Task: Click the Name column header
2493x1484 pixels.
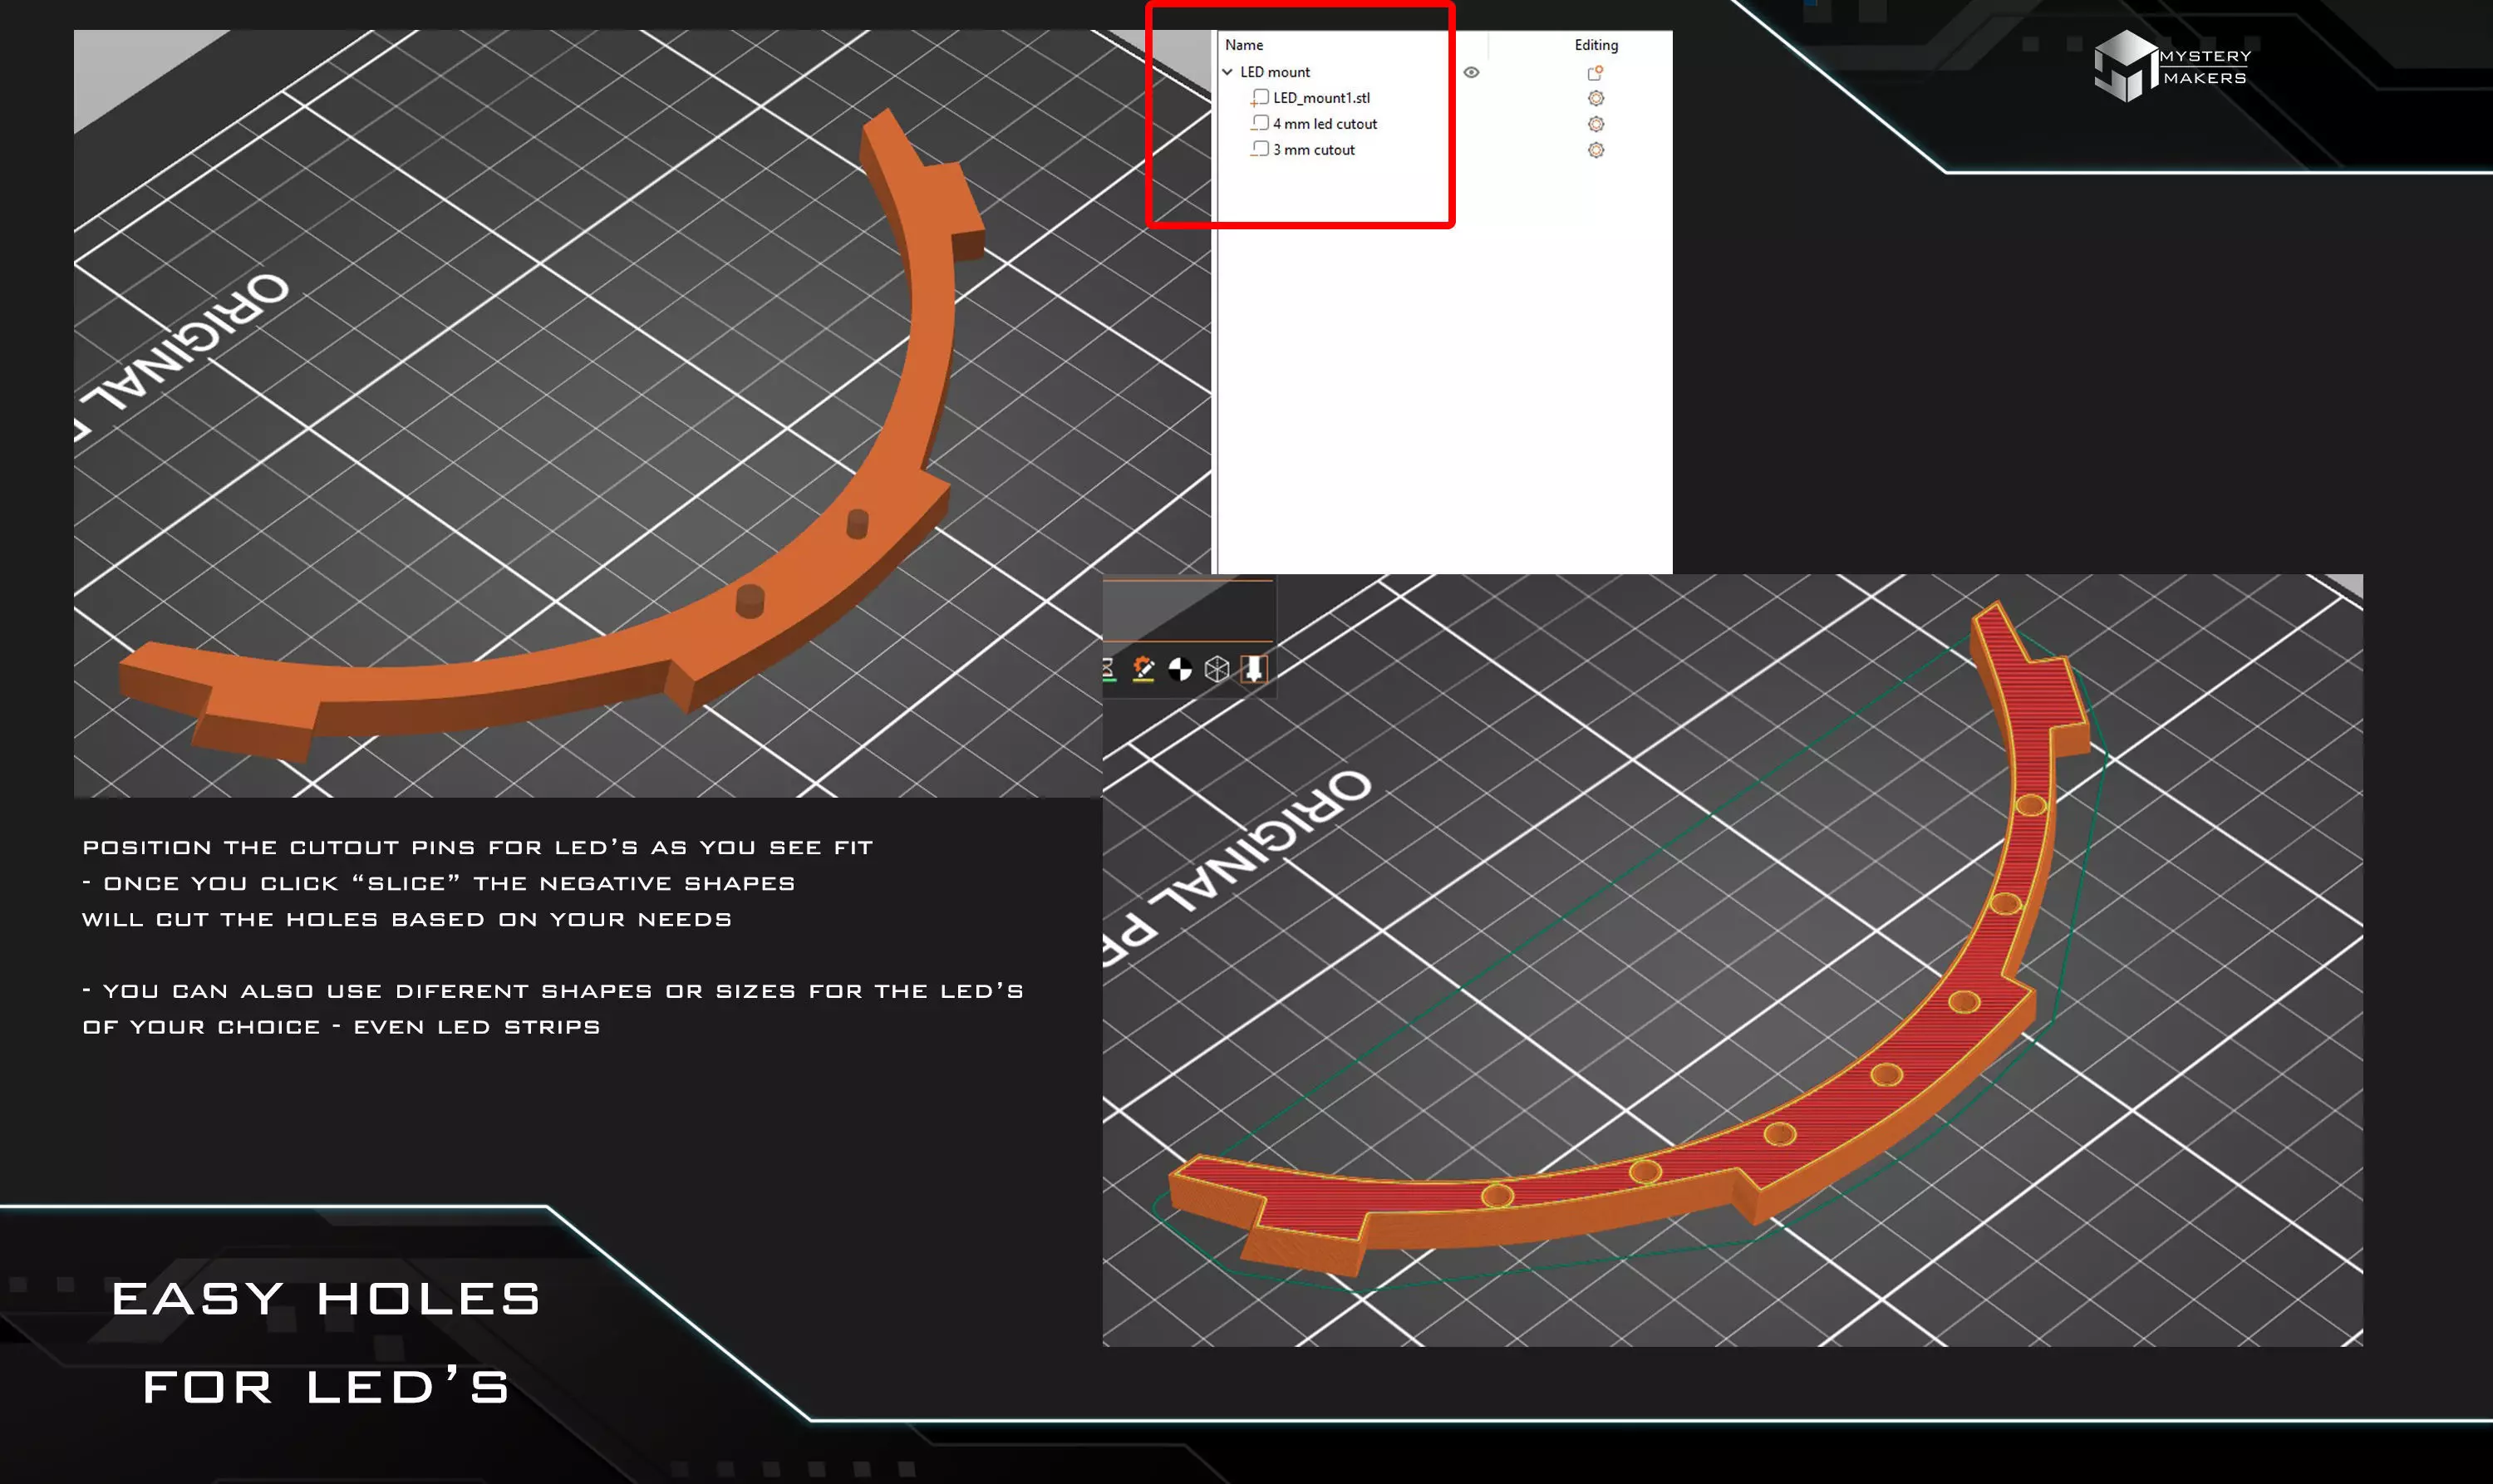Action: coord(1244,45)
